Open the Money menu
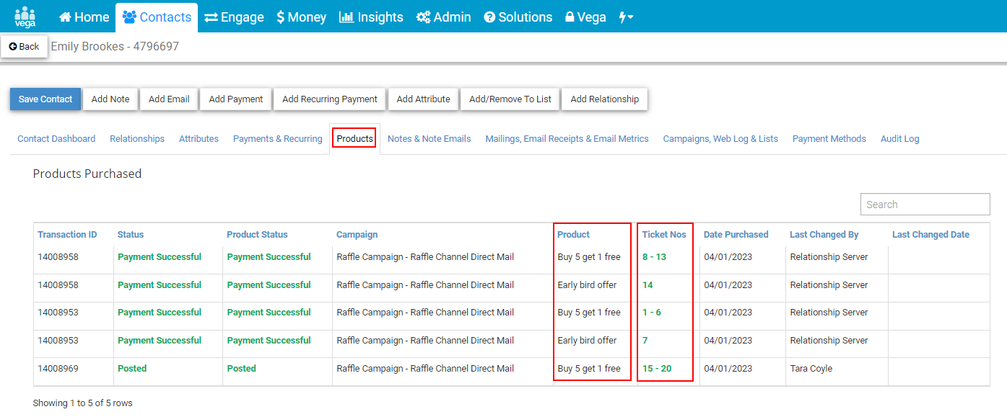The height and width of the screenshot is (417, 1007). coord(302,17)
